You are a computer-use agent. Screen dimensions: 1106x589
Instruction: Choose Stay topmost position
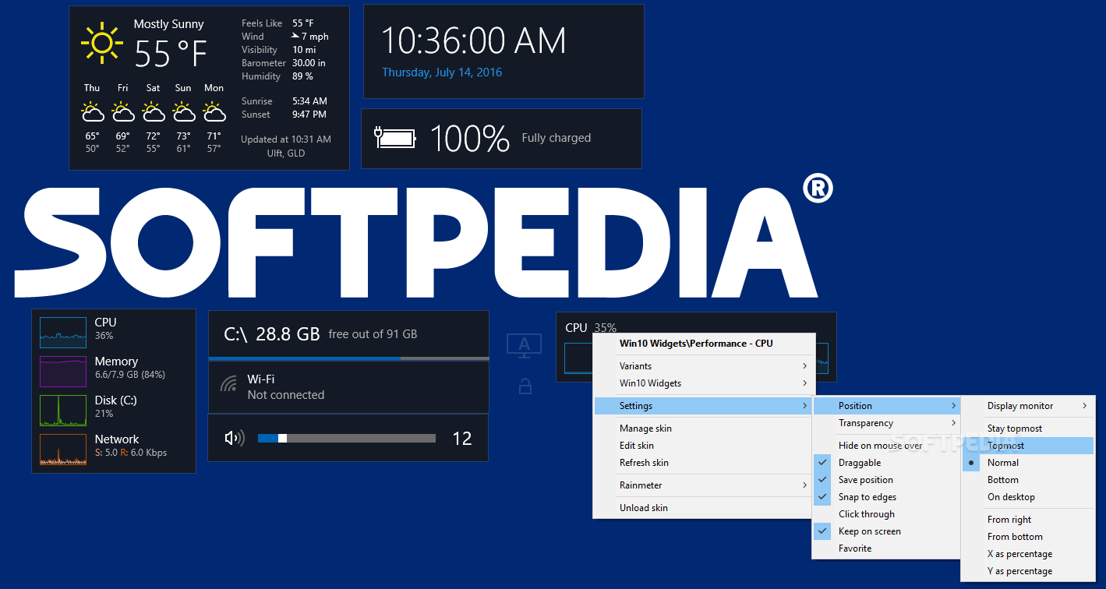pos(1028,429)
